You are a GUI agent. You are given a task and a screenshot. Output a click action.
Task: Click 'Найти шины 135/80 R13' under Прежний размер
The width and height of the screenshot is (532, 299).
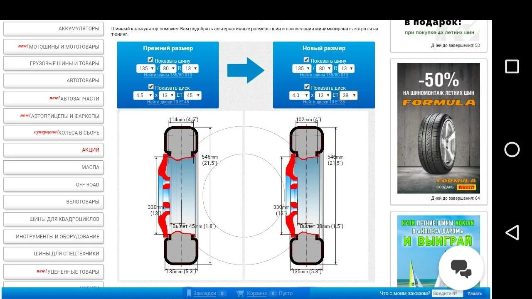click(x=168, y=75)
